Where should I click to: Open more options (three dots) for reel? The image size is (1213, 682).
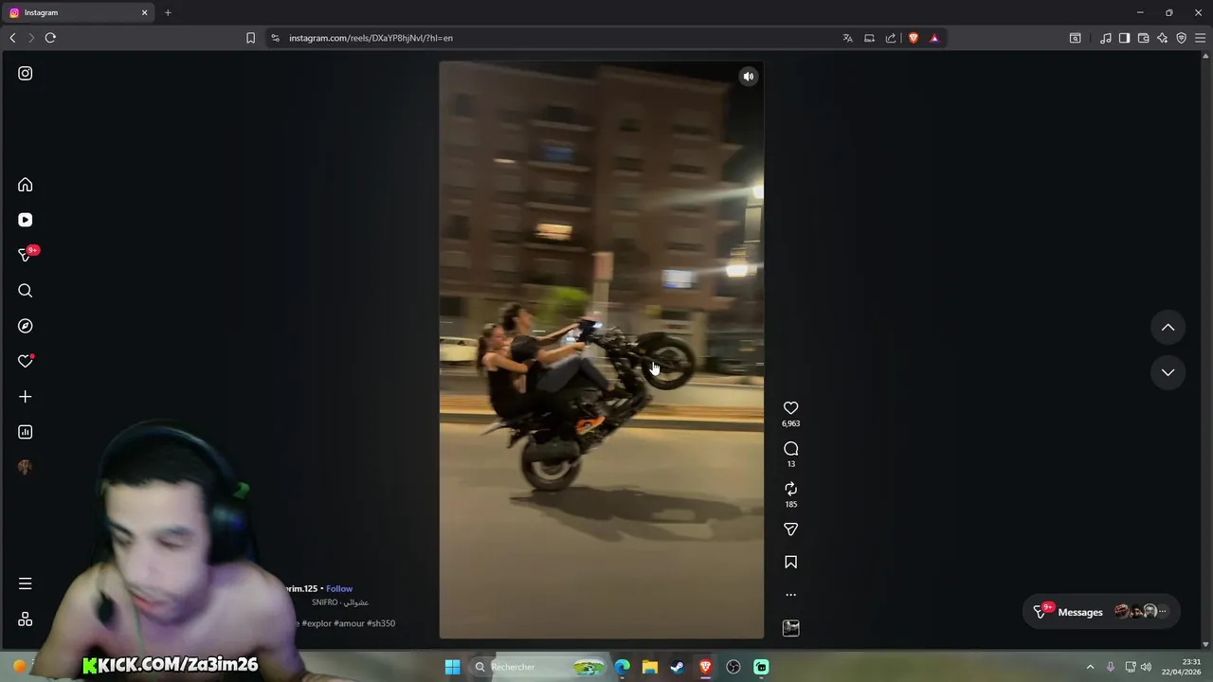click(x=791, y=595)
